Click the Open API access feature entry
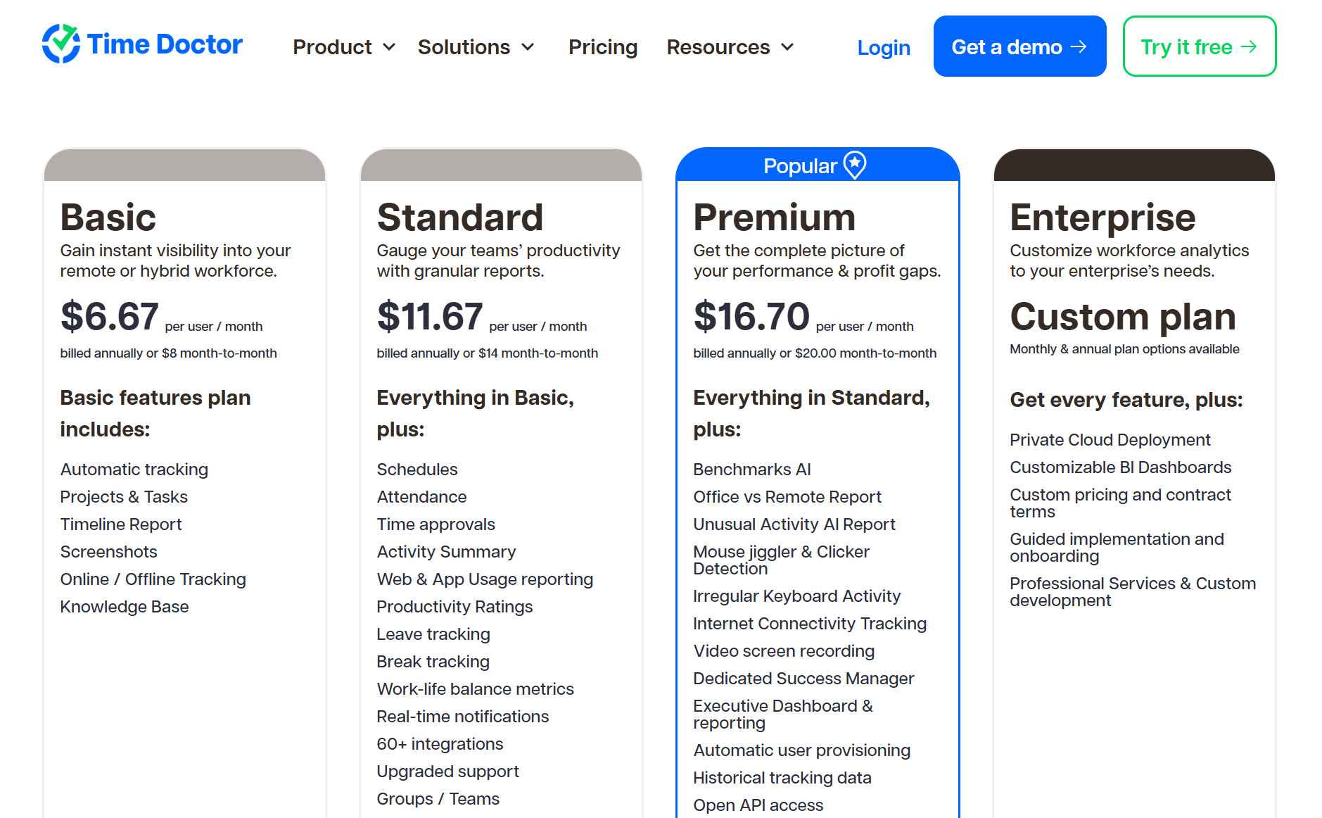This screenshot has width=1322, height=818. tap(758, 804)
